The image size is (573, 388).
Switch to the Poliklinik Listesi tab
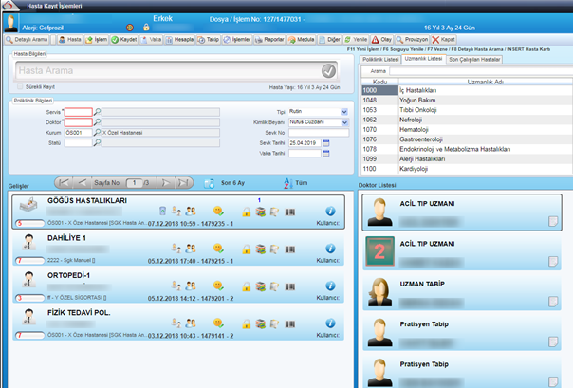(x=380, y=59)
